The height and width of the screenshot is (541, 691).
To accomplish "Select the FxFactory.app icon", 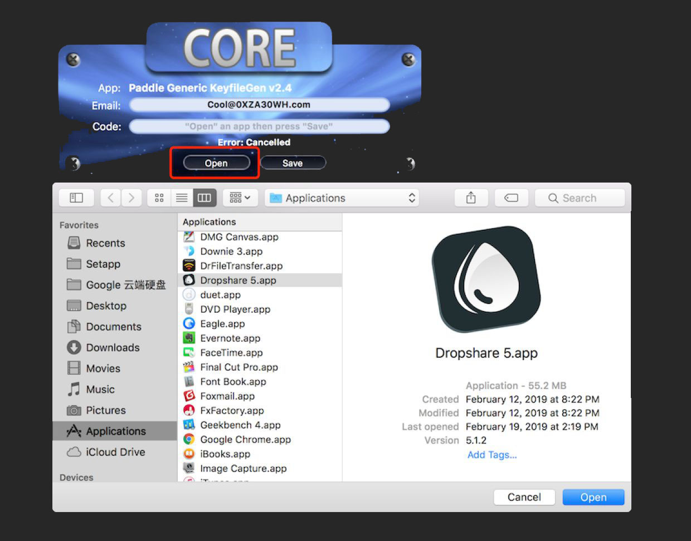I will [189, 411].
